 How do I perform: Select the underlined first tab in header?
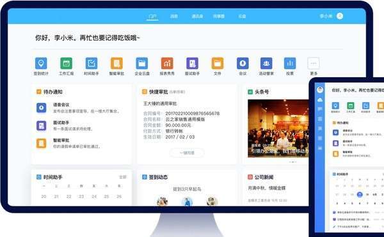(x=152, y=17)
